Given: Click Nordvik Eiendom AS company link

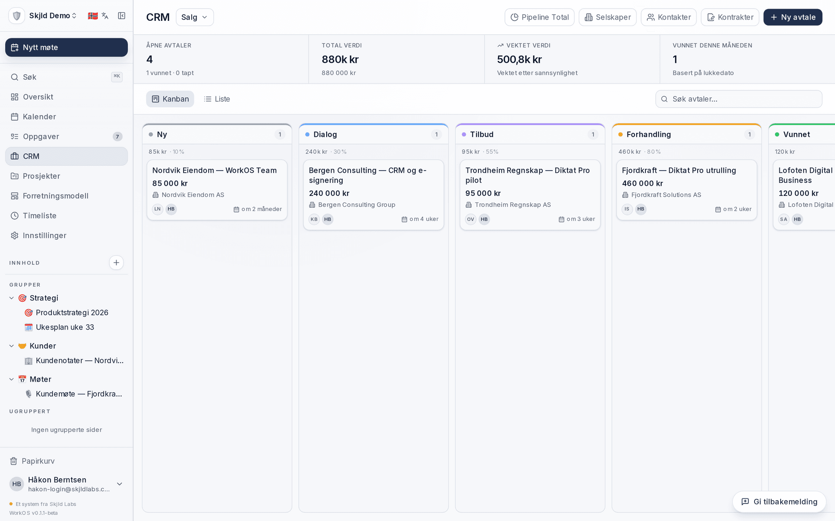Looking at the screenshot, I should point(188,195).
